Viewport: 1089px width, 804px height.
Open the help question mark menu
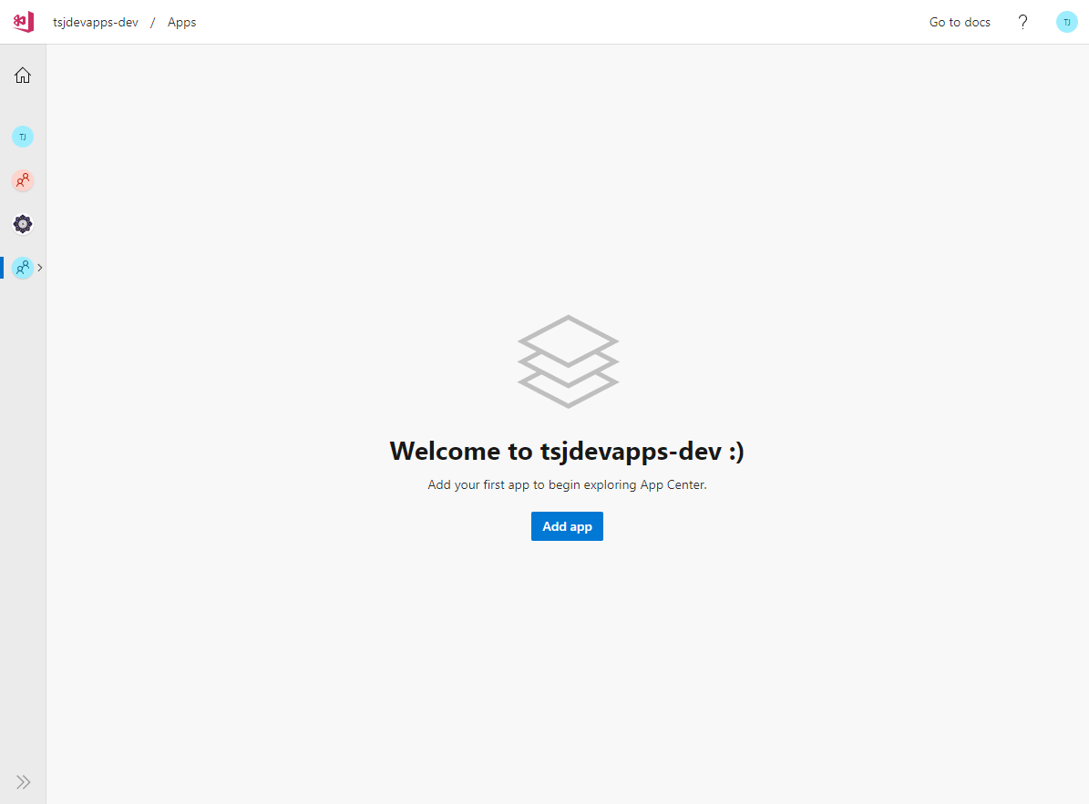[x=1022, y=22]
